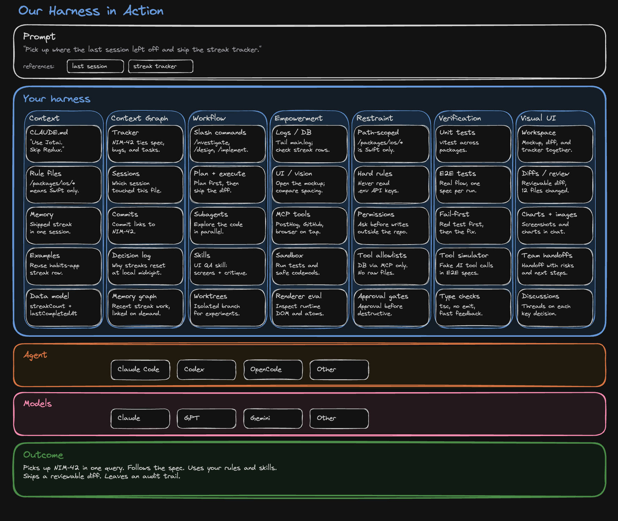The height and width of the screenshot is (521, 618).
Task: Open the Hard rules card
Action: pyautogui.click(x=392, y=185)
